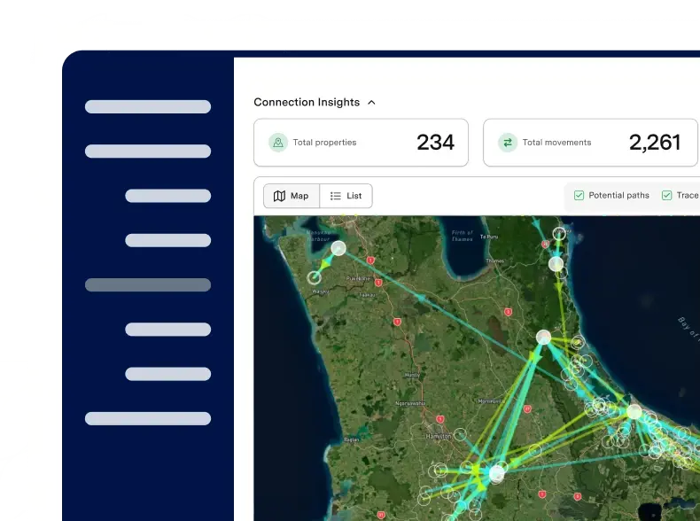The height and width of the screenshot is (521, 700).
Task: Click the Total properties pin icon
Action: click(x=278, y=143)
